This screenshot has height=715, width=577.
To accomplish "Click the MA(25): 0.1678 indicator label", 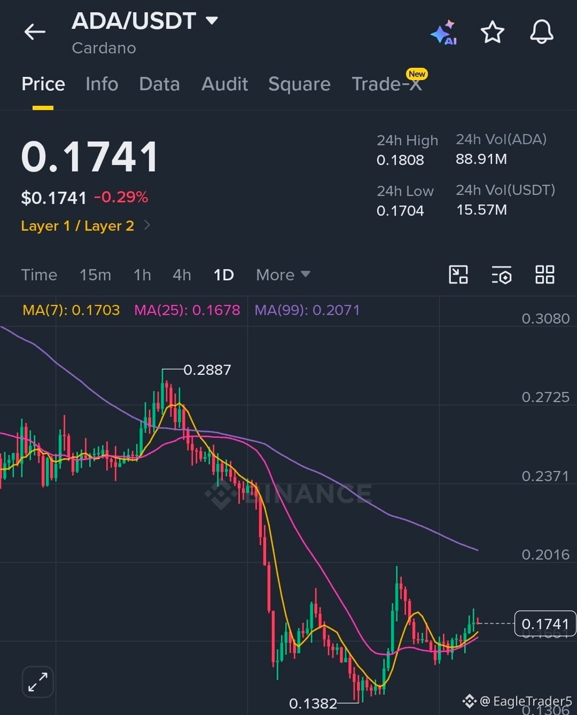I will pyautogui.click(x=187, y=310).
